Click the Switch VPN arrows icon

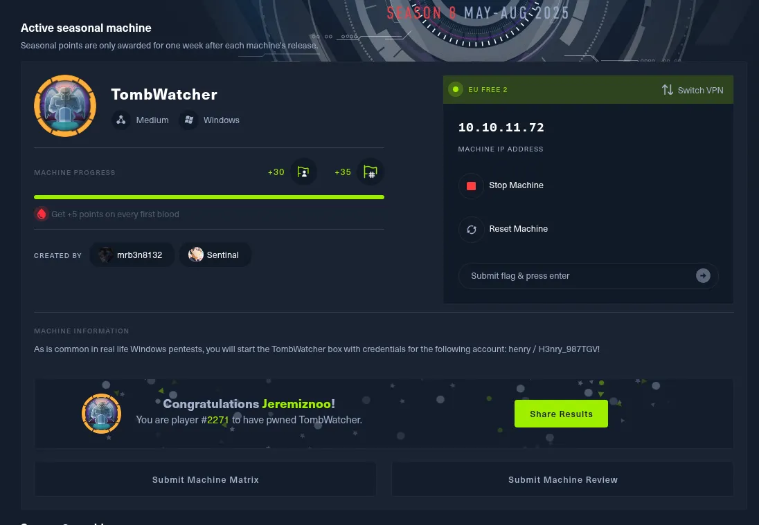(668, 90)
